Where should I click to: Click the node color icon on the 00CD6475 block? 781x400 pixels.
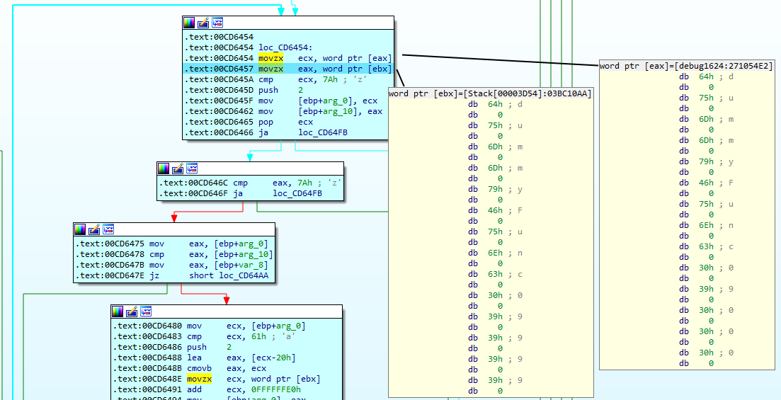tap(80, 229)
